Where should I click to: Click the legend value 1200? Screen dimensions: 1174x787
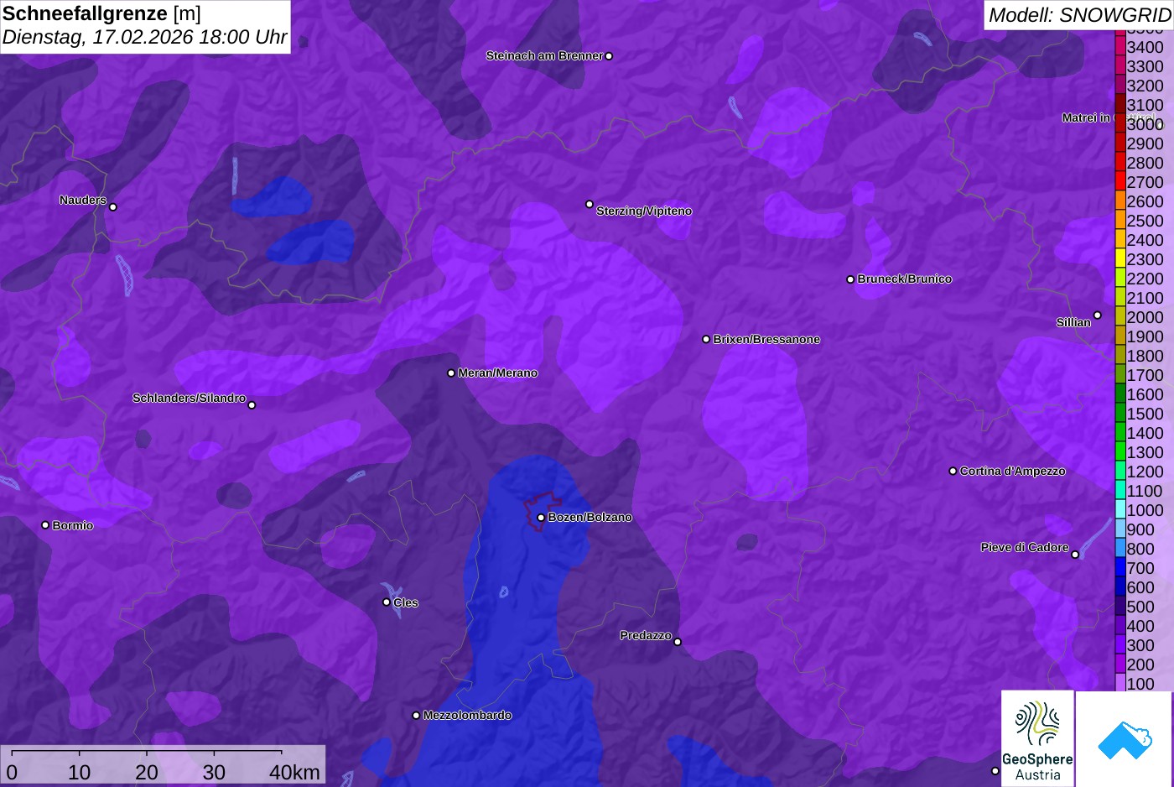[x=1145, y=472]
